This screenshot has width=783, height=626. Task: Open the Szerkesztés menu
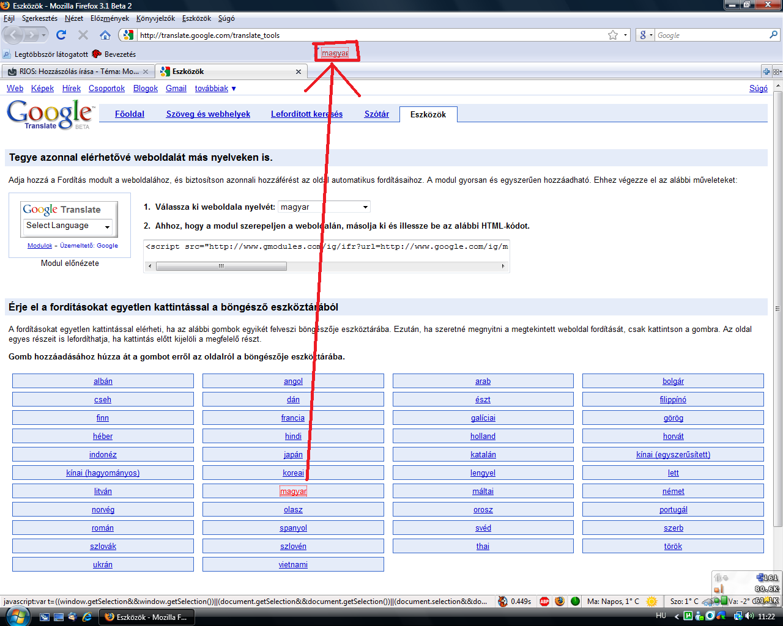tap(40, 18)
